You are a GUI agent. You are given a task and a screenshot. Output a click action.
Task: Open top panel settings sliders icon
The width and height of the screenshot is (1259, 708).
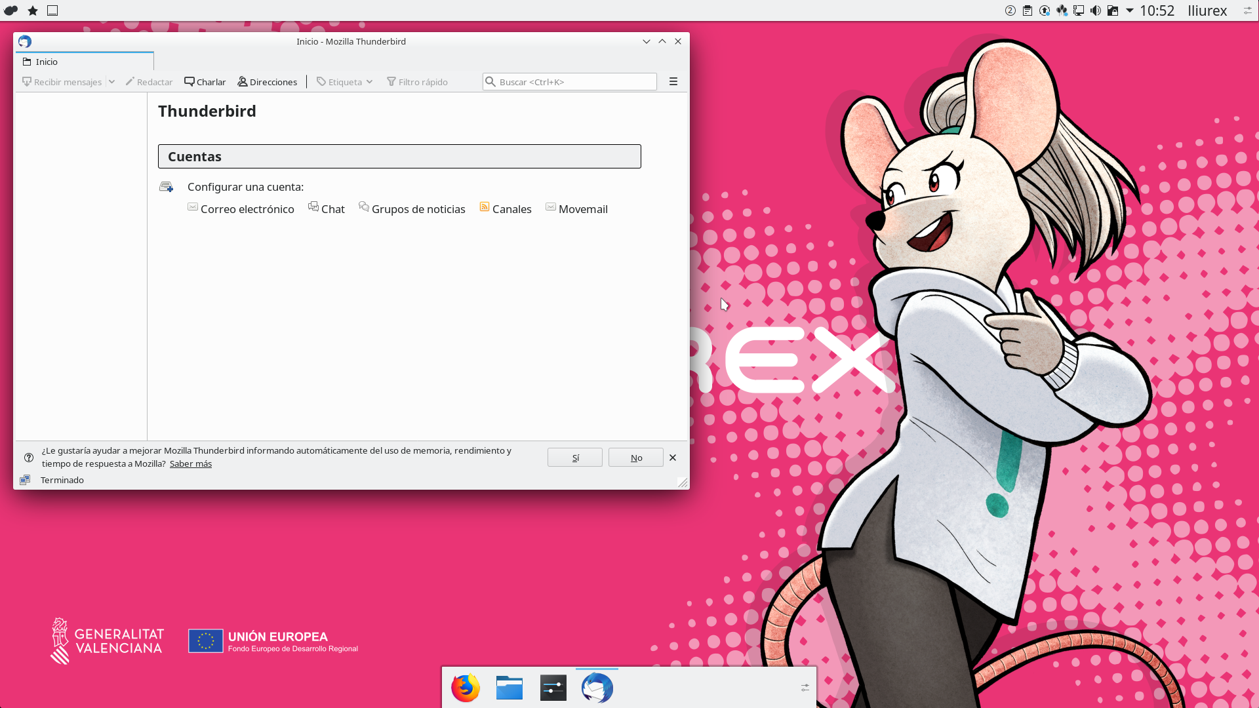coord(1248,10)
